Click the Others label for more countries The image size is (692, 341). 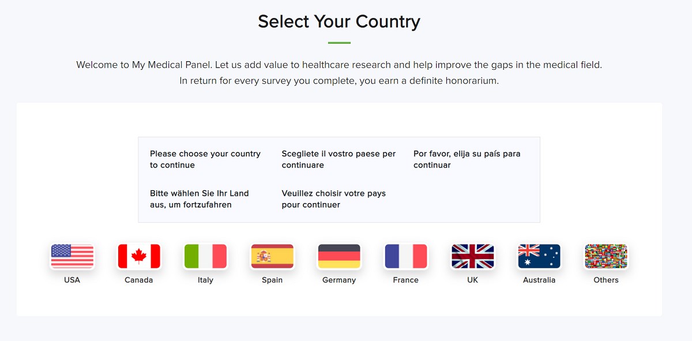point(606,280)
